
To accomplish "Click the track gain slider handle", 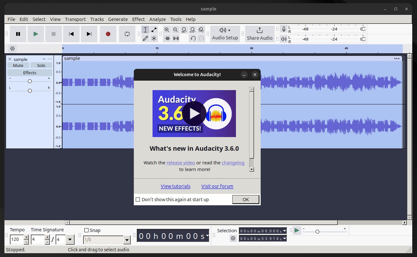I will click(30, 81).
